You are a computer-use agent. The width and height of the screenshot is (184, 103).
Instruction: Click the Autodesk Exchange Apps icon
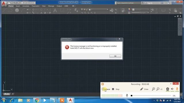[162, 3]
